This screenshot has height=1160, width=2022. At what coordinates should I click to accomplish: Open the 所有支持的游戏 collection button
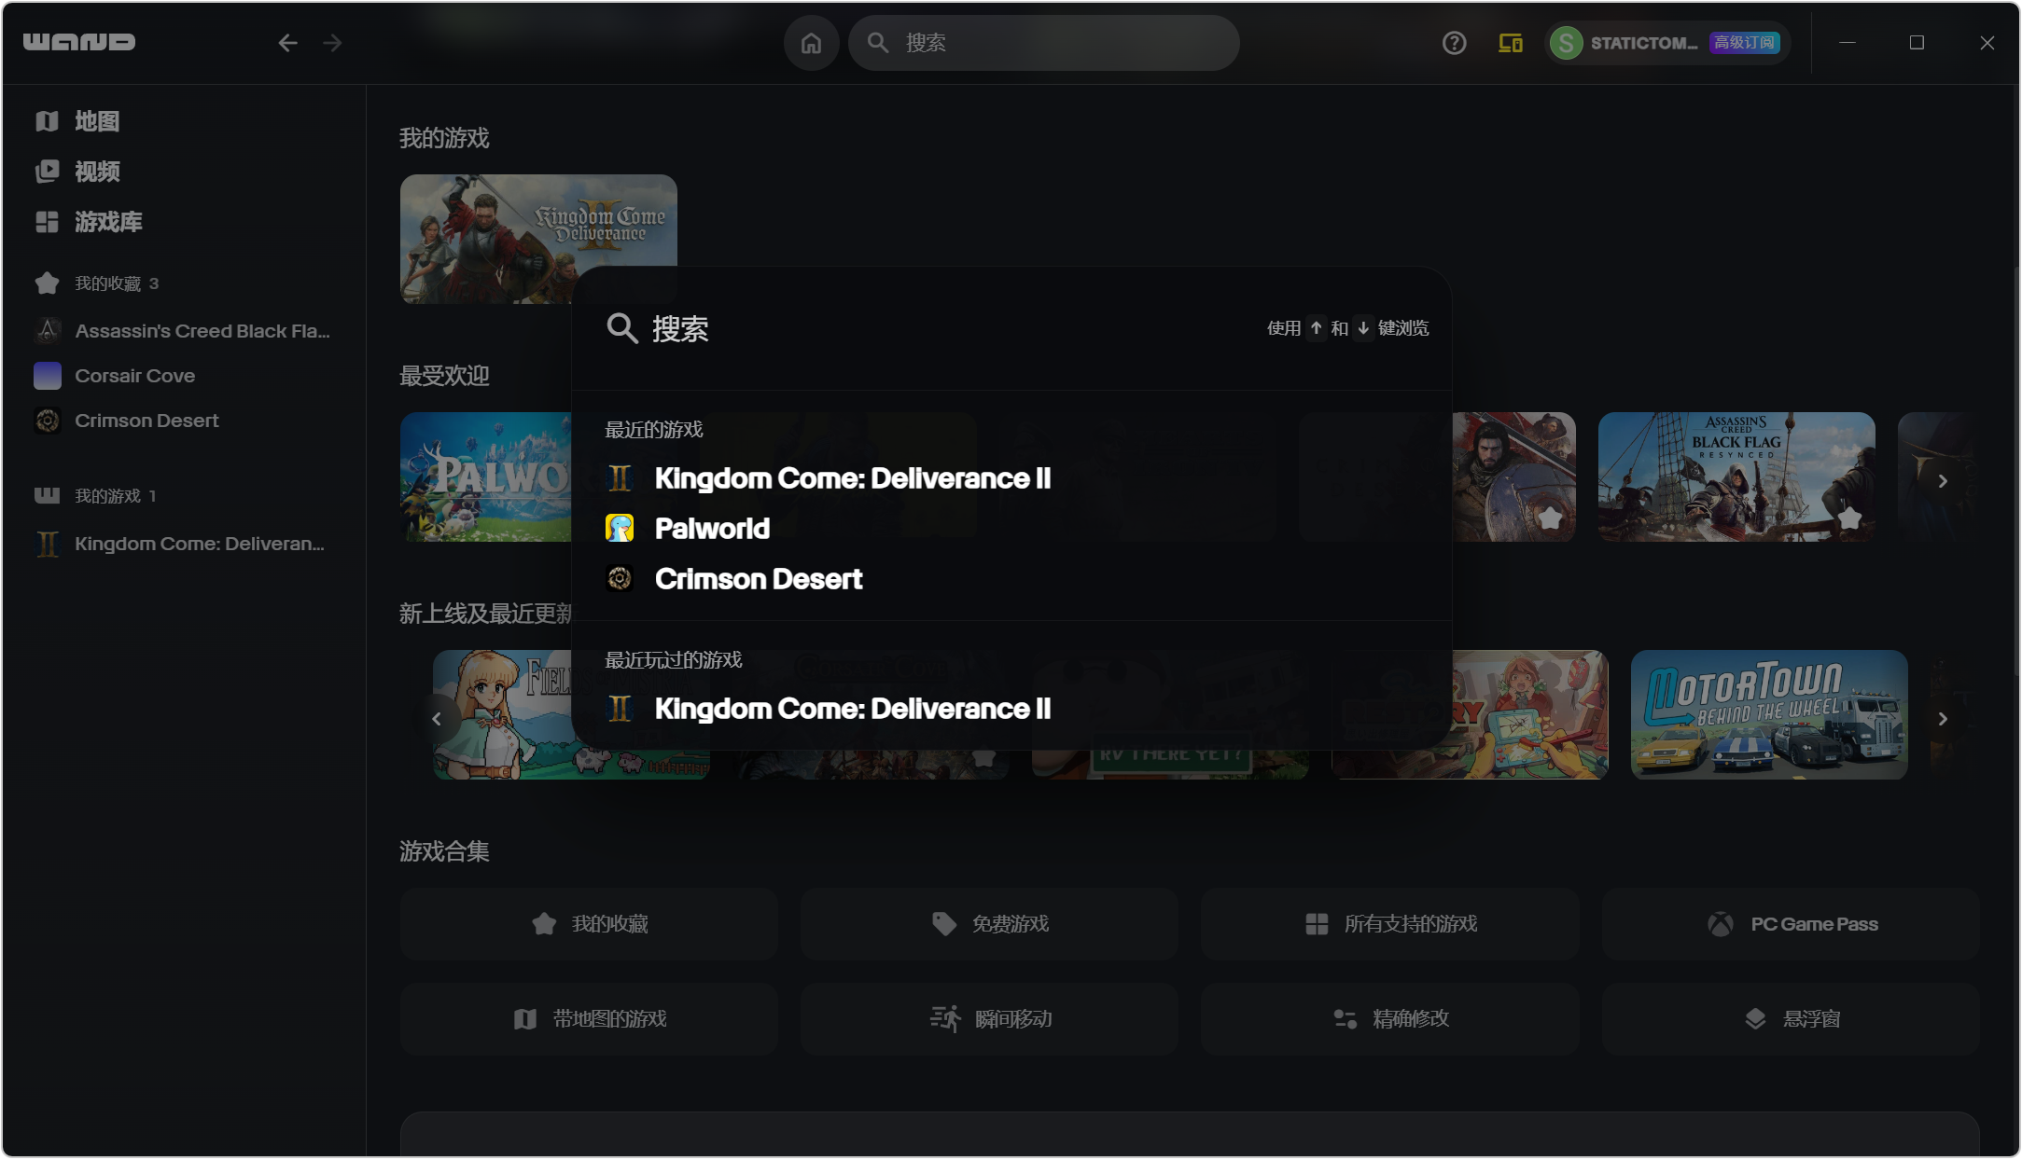1390,924
